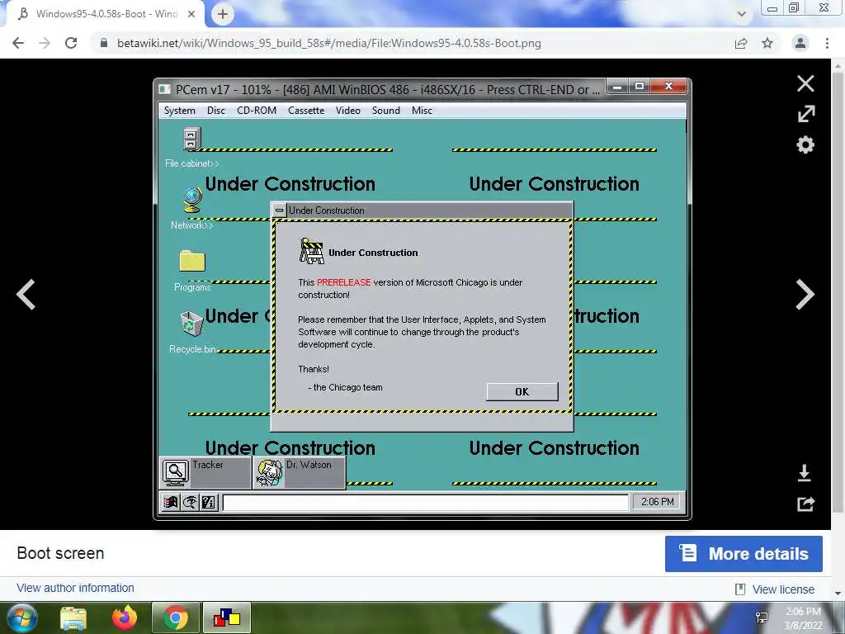Image resolution: width=845 pixels, height=634 pixels.
Task: Click OK in Under Construction dialog
Action: click(522, 392)
